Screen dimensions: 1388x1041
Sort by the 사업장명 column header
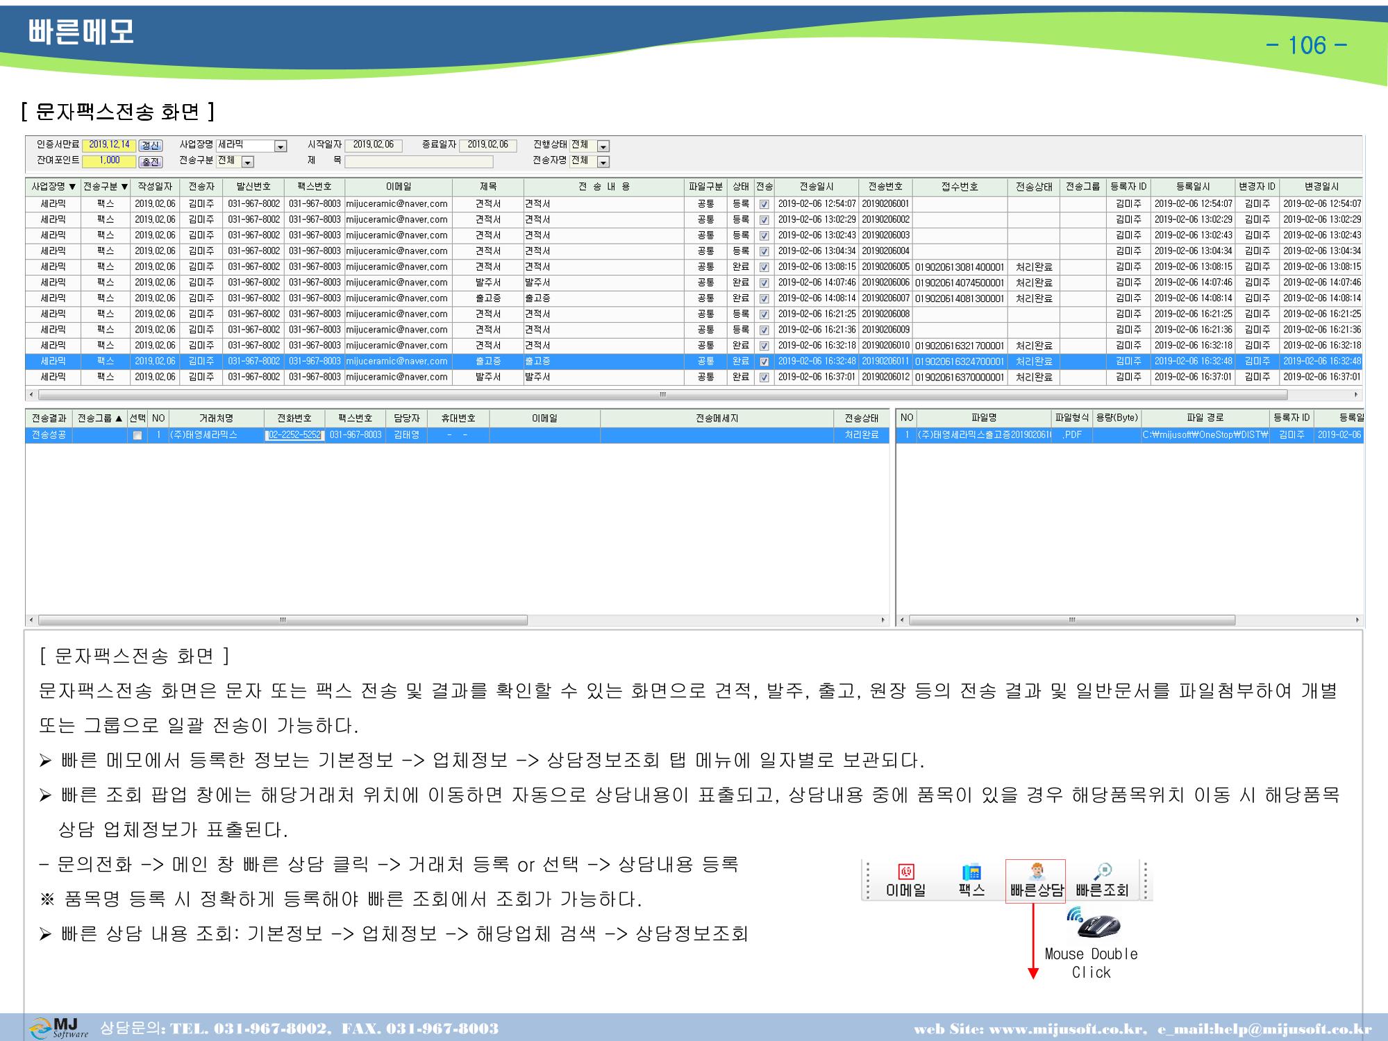coord(53,187)
